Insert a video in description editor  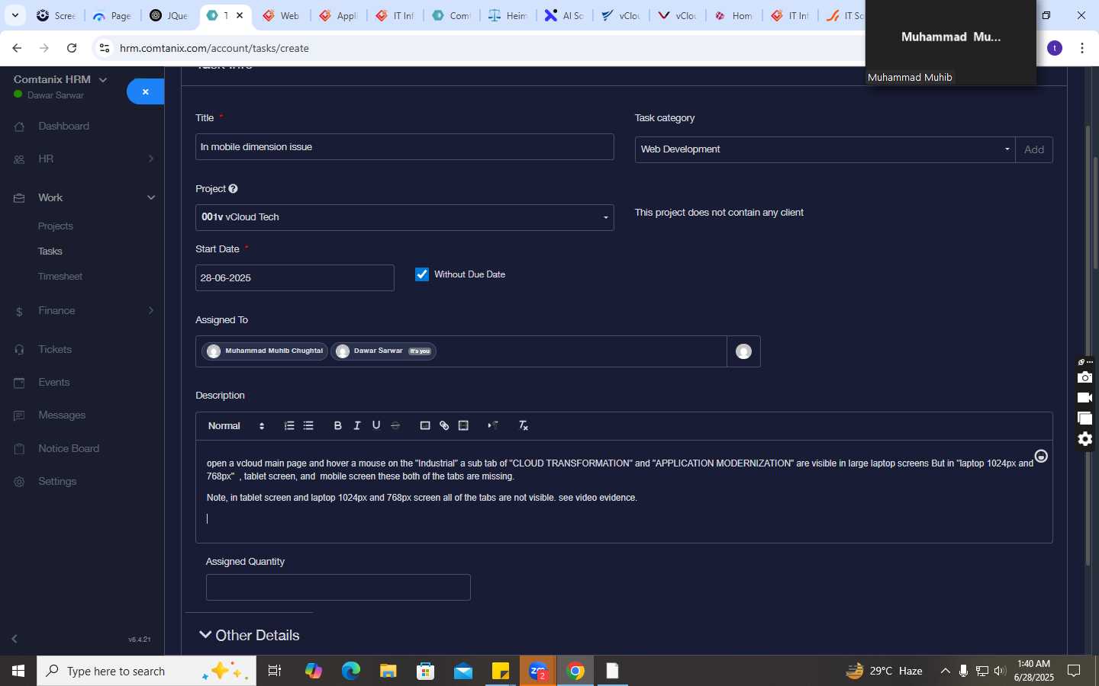pyautogui.click(x=463, y=425)
